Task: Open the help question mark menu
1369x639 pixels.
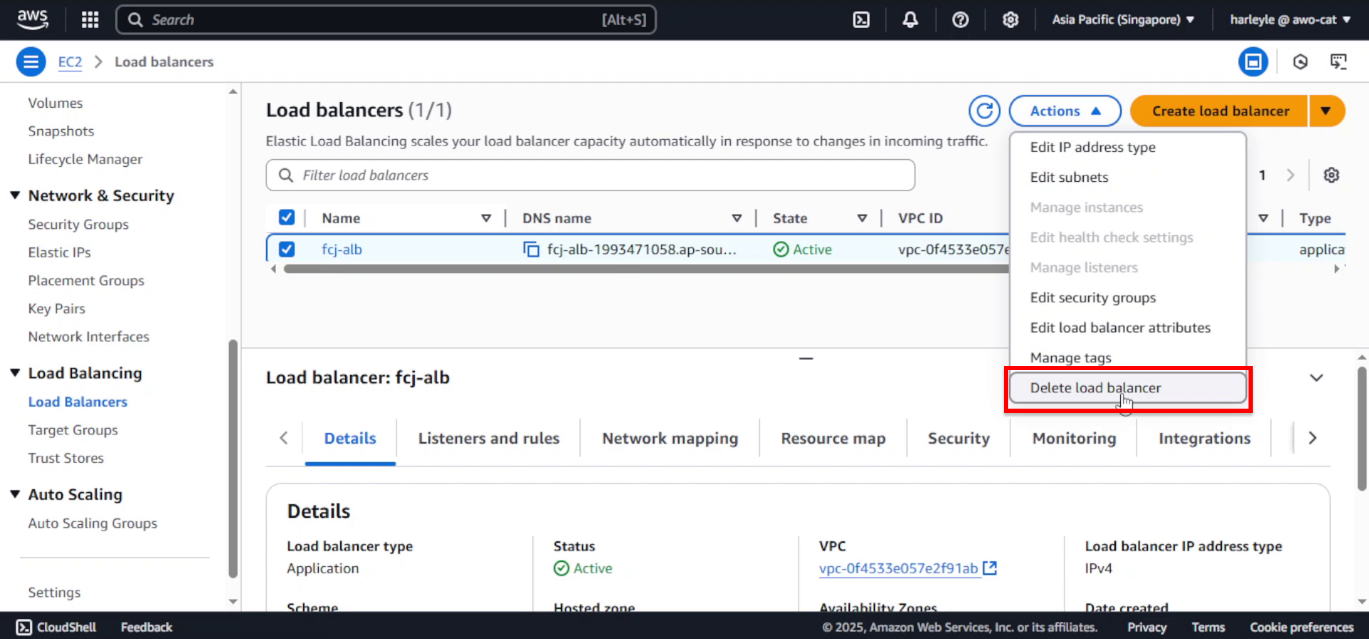Action: (x=960, y=19)
